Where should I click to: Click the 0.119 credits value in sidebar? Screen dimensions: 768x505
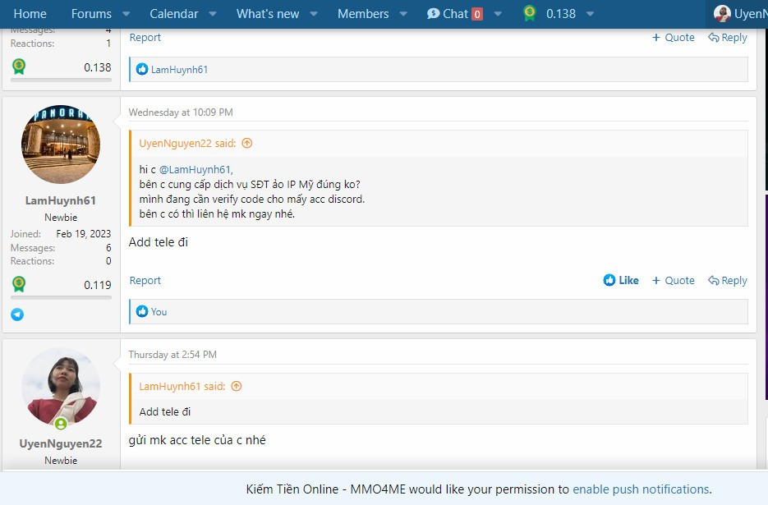pos(98,285)
